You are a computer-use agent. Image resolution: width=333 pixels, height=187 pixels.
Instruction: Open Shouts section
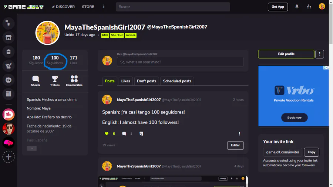pyautogui.click(x=36, y=81)
